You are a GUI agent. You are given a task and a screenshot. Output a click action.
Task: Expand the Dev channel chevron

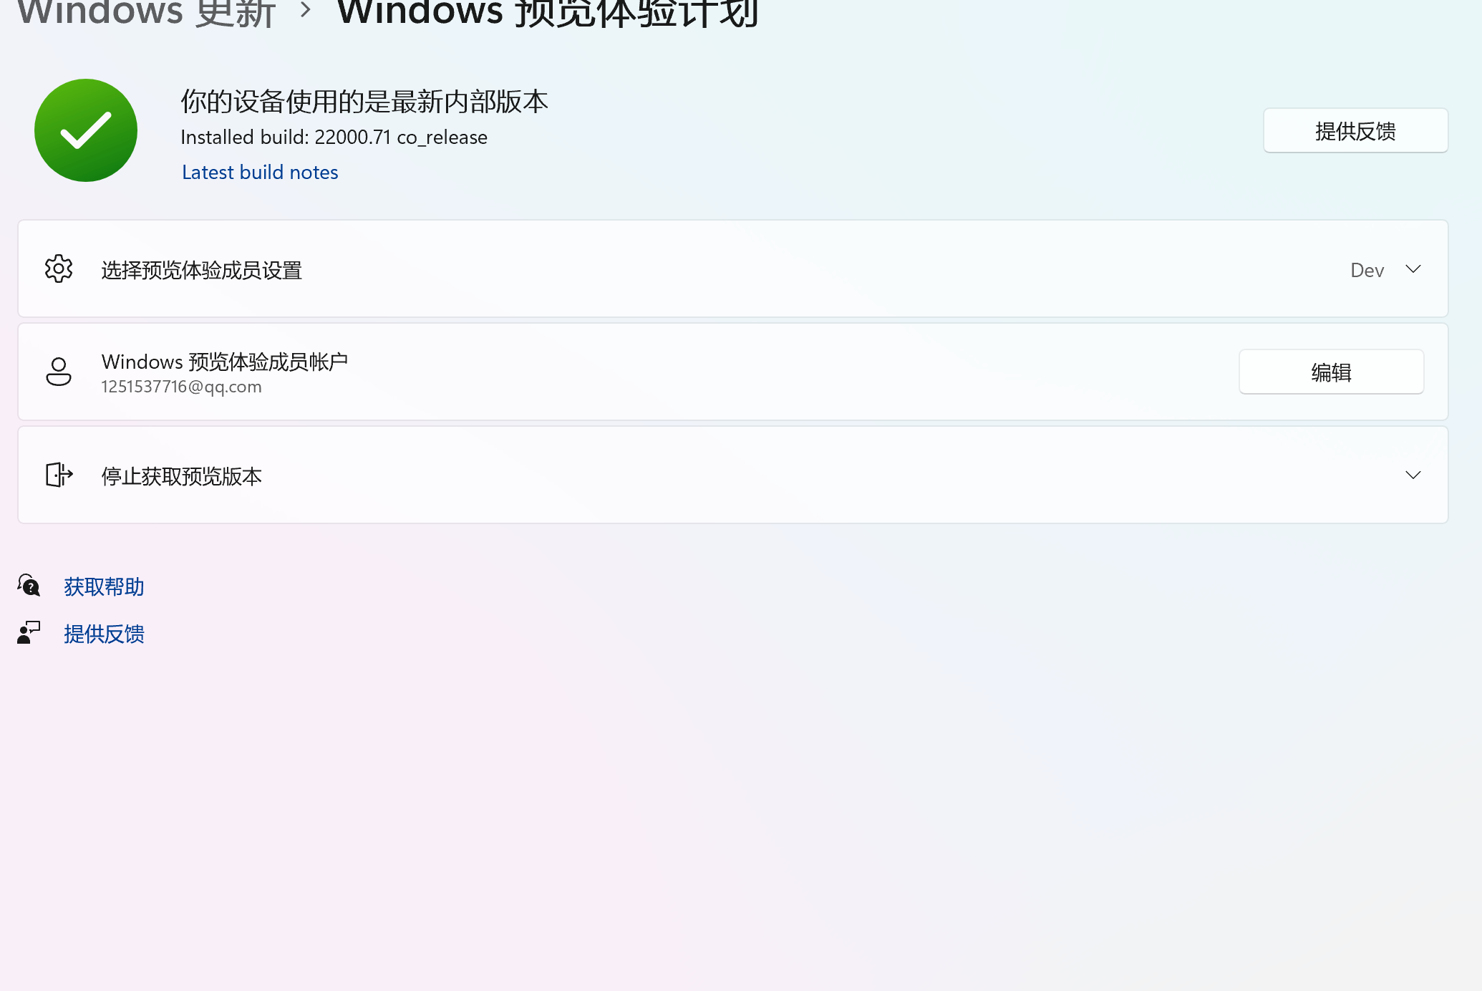[1413, 269]
